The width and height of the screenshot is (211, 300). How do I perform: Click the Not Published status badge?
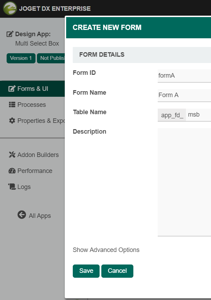pyautogui.click(x=51, y=58)
